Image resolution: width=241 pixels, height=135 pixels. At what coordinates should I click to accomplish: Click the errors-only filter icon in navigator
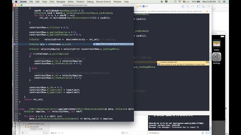(x=47, y=133)
